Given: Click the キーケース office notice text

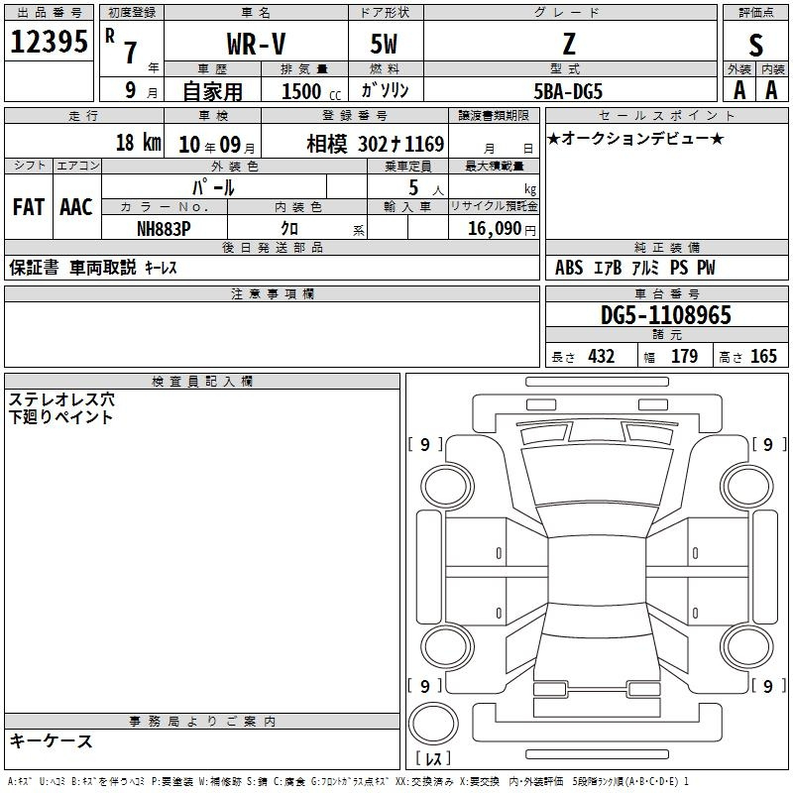Looking at the screenshot, I should [51, 740].
